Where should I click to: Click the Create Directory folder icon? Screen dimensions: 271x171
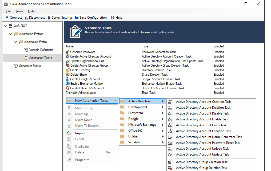(x=67, y=70)
